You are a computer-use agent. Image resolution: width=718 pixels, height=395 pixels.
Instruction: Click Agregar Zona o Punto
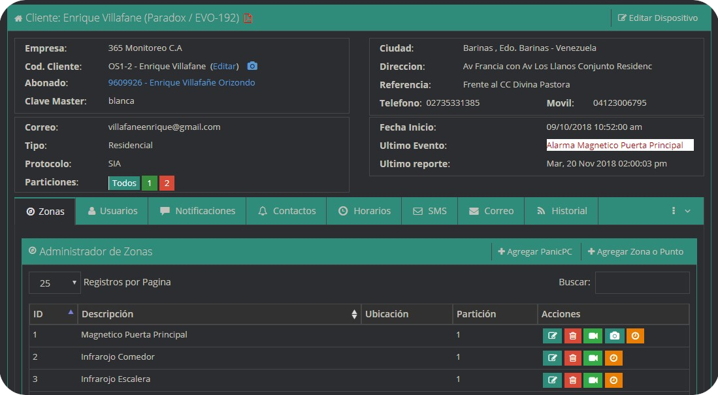pyautogui.click(x=636, y=251)
